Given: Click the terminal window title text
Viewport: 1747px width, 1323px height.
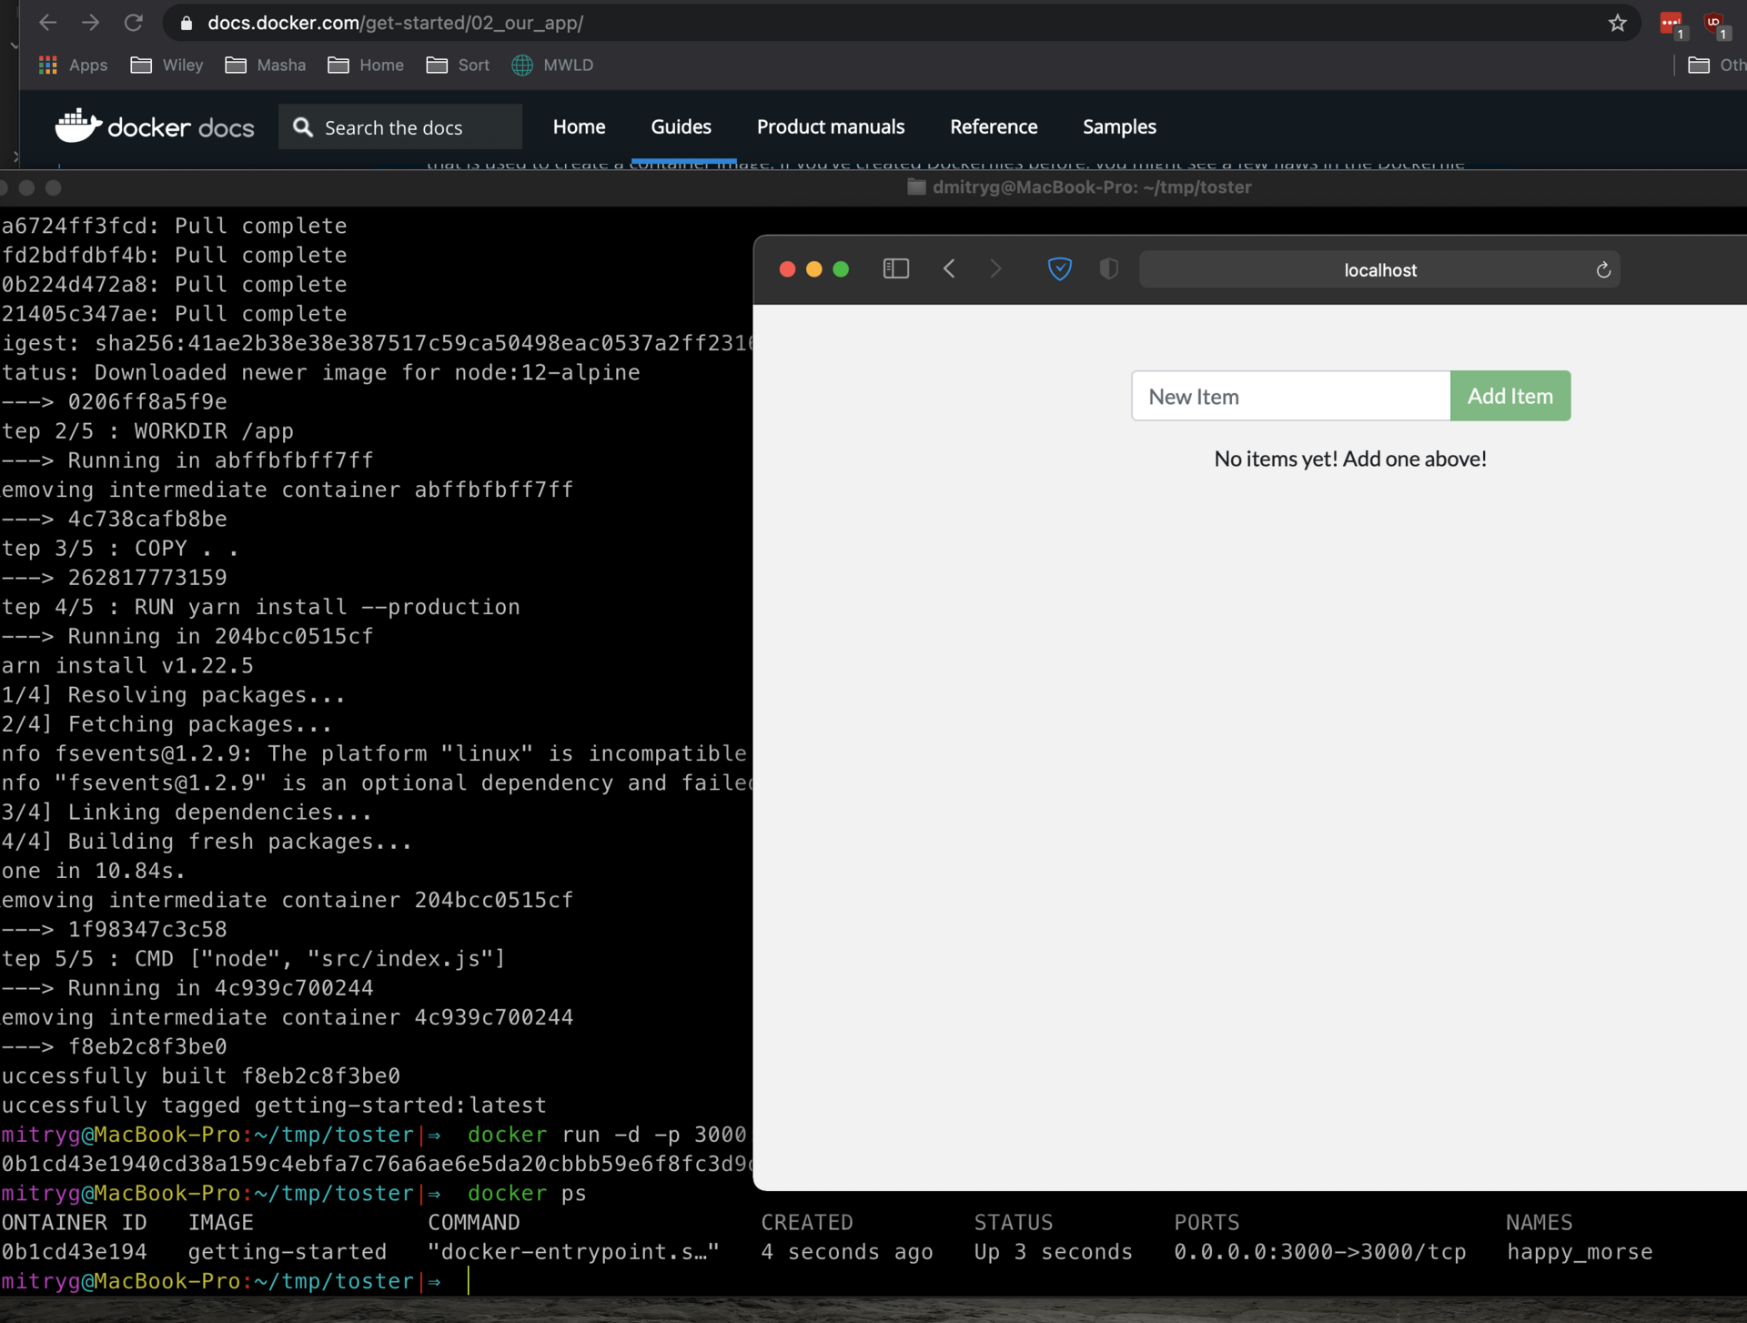Looking at the screenshot, I should point(1092,187).
